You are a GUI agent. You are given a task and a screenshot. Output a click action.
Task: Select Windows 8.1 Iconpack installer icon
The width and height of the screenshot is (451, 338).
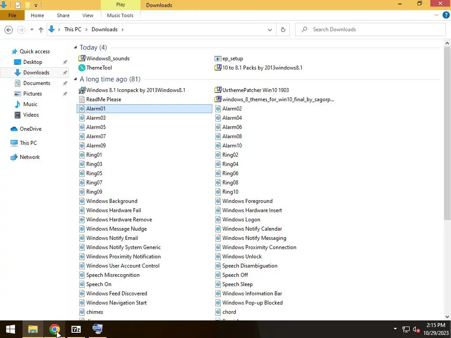(82, 90)
